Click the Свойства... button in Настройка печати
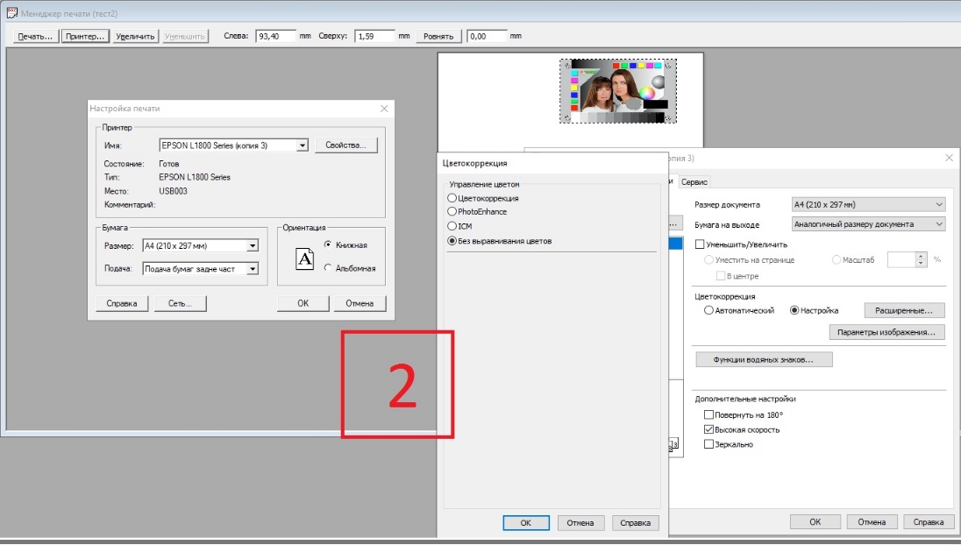The width and height of the screenshot is (961, 545). (345, 145)
